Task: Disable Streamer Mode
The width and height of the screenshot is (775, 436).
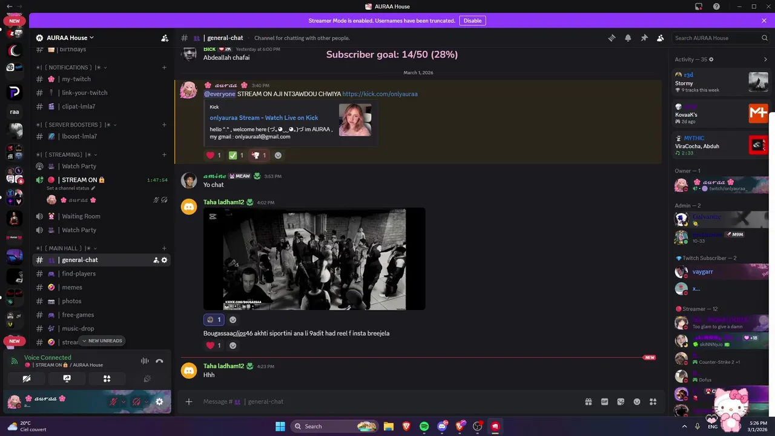Action: pos(472,21)
